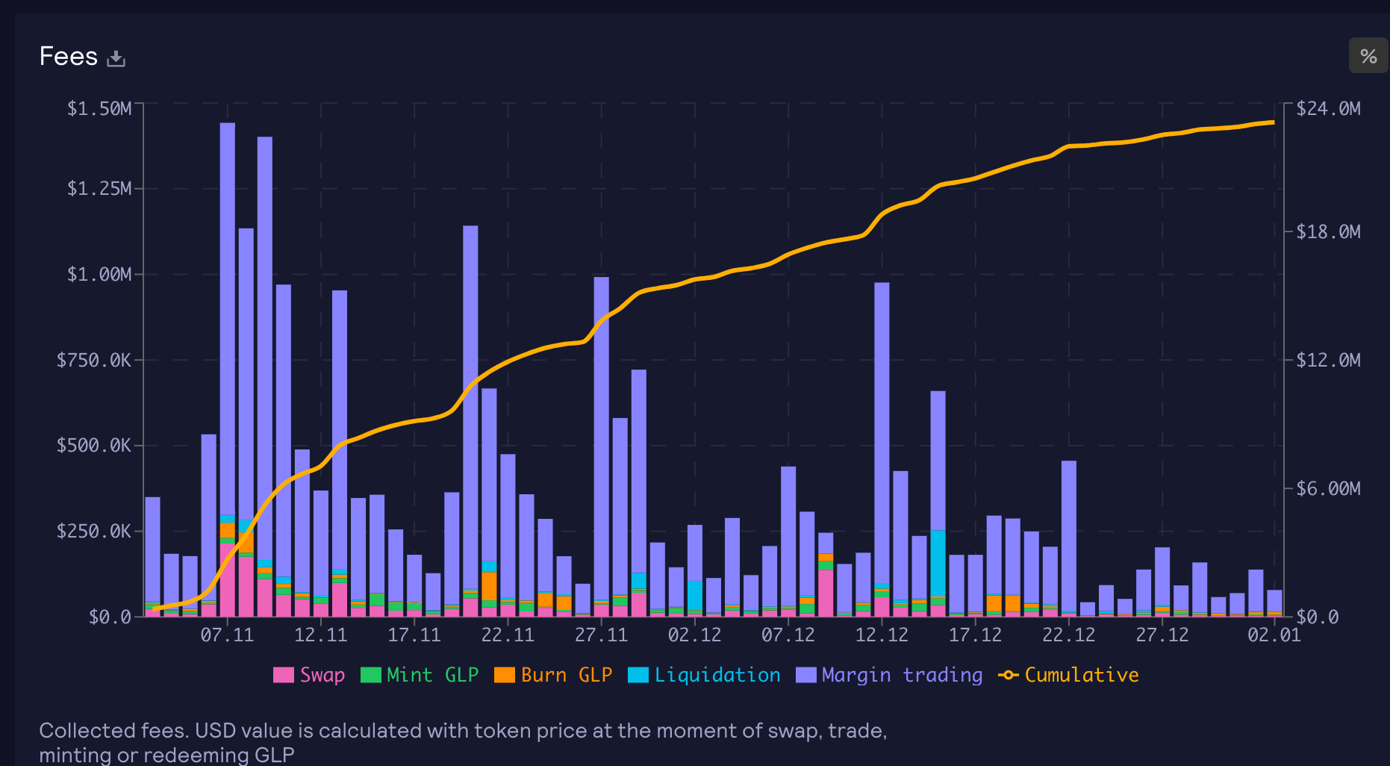Click the download icon next to Fees title
Viewport: 1390px width, 766px height.
click(116, 56)
